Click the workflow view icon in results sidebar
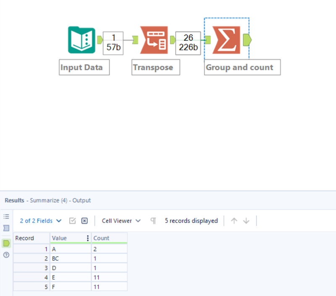The image size is (336, 296). [6, 228]
